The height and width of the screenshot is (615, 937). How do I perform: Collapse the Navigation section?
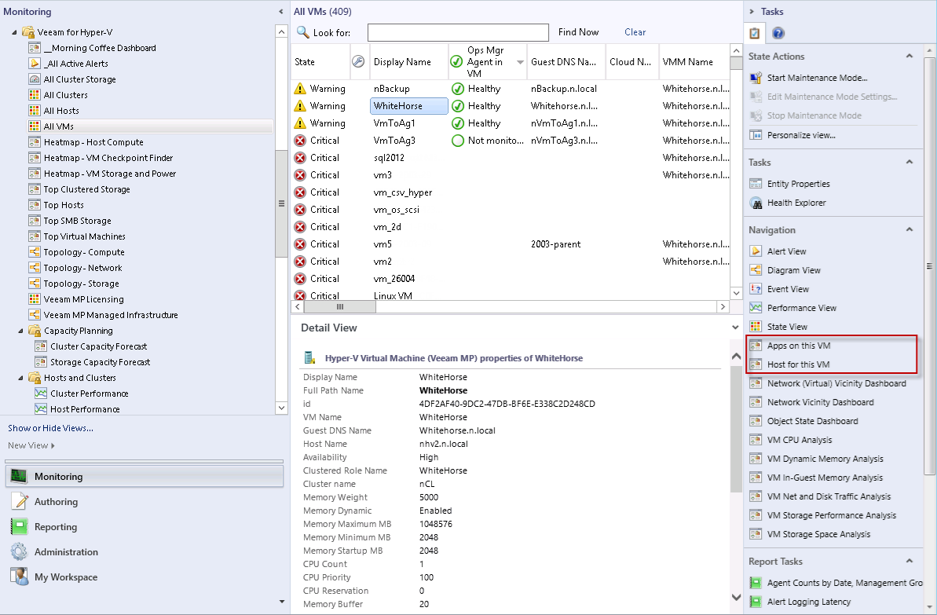click(910, 229)
